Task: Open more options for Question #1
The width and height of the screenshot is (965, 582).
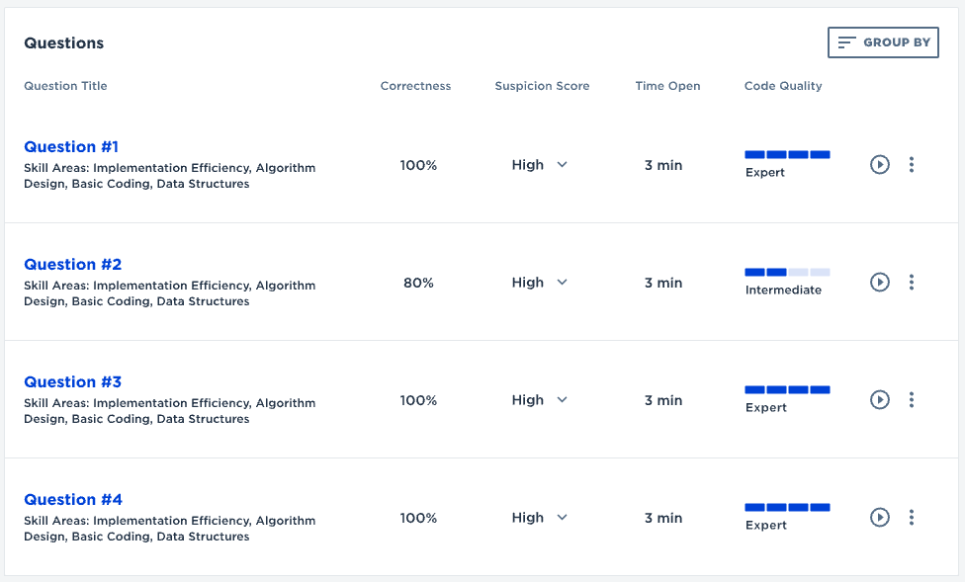Action: [912, 165]
